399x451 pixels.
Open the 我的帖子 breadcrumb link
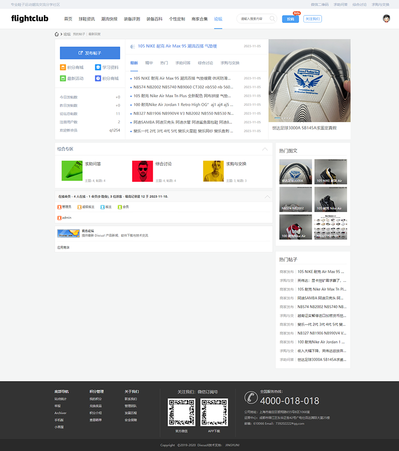pyautogui.click(x=79, y=34)
